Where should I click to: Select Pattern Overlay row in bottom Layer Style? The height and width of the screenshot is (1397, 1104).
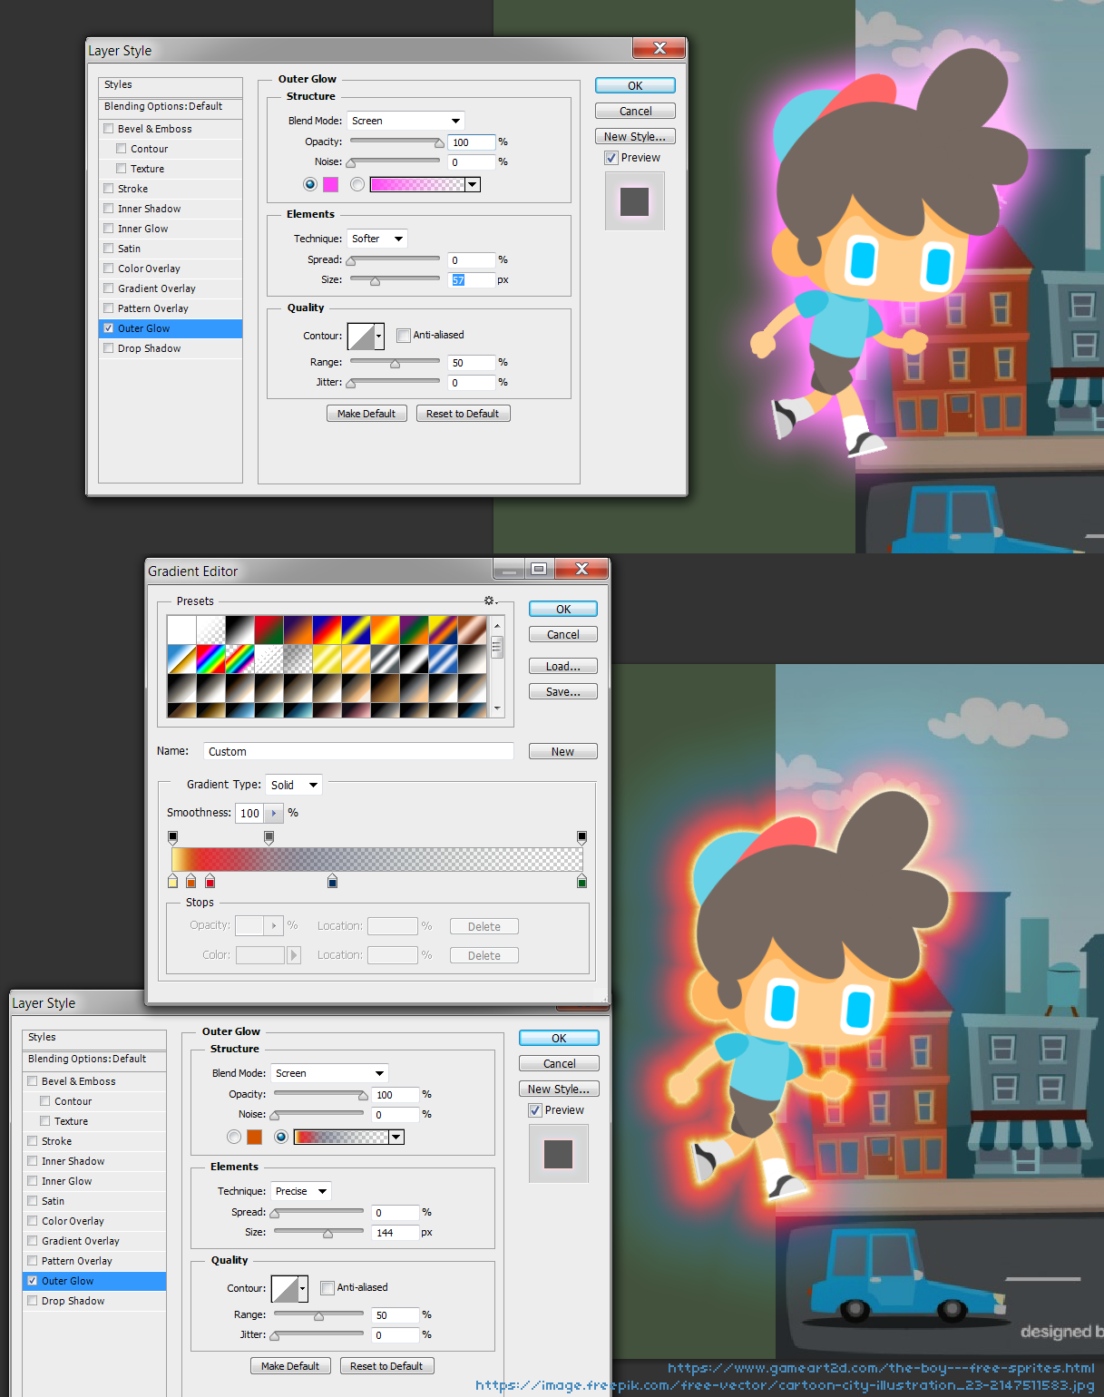coord(93,1261)
